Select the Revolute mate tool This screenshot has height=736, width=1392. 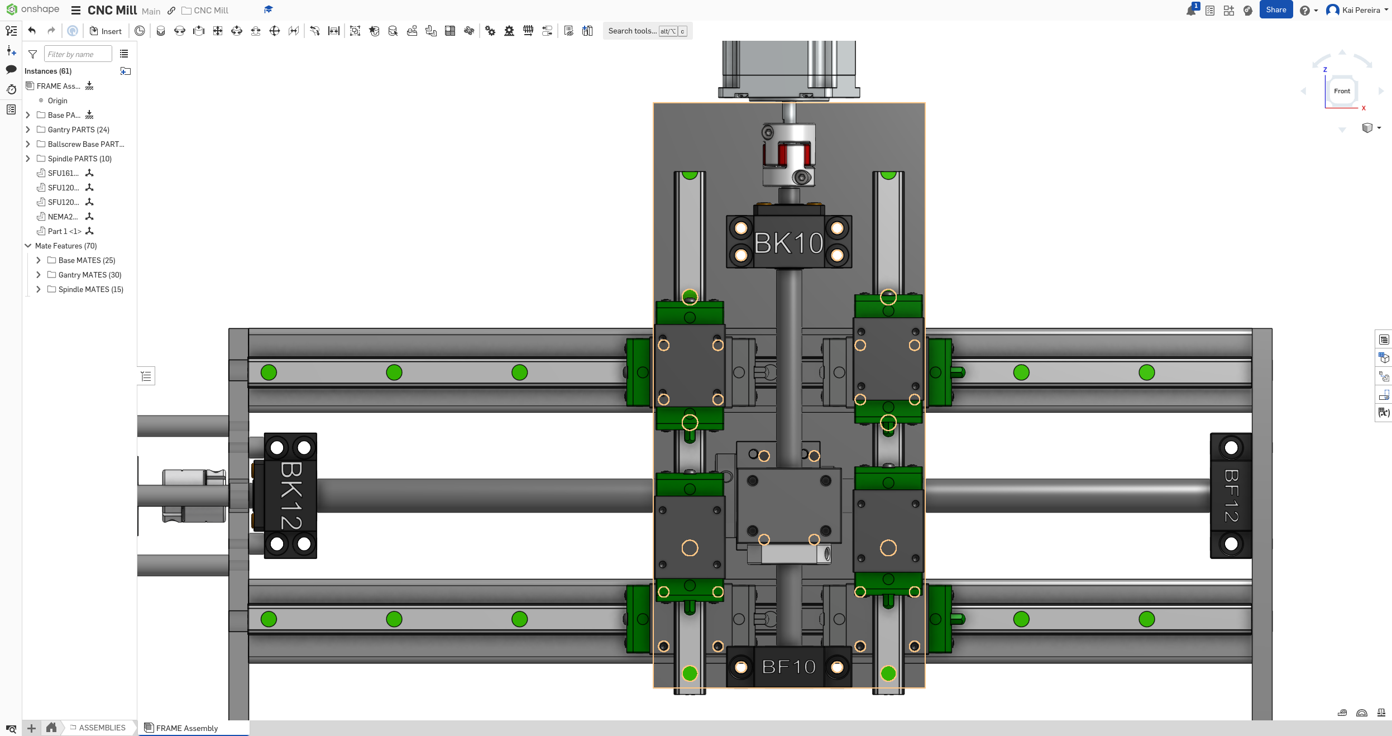[x=180, y=31]
